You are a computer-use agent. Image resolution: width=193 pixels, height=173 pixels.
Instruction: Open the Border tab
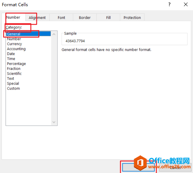[85, 18]
